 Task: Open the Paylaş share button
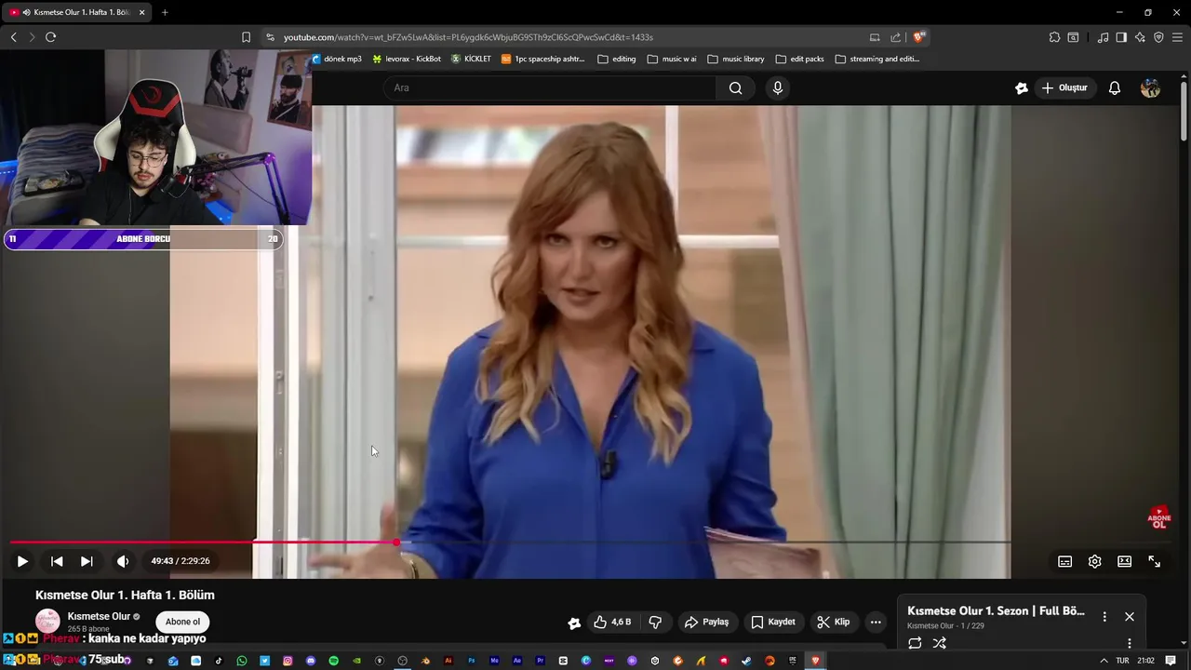click(x=706, y=622)
